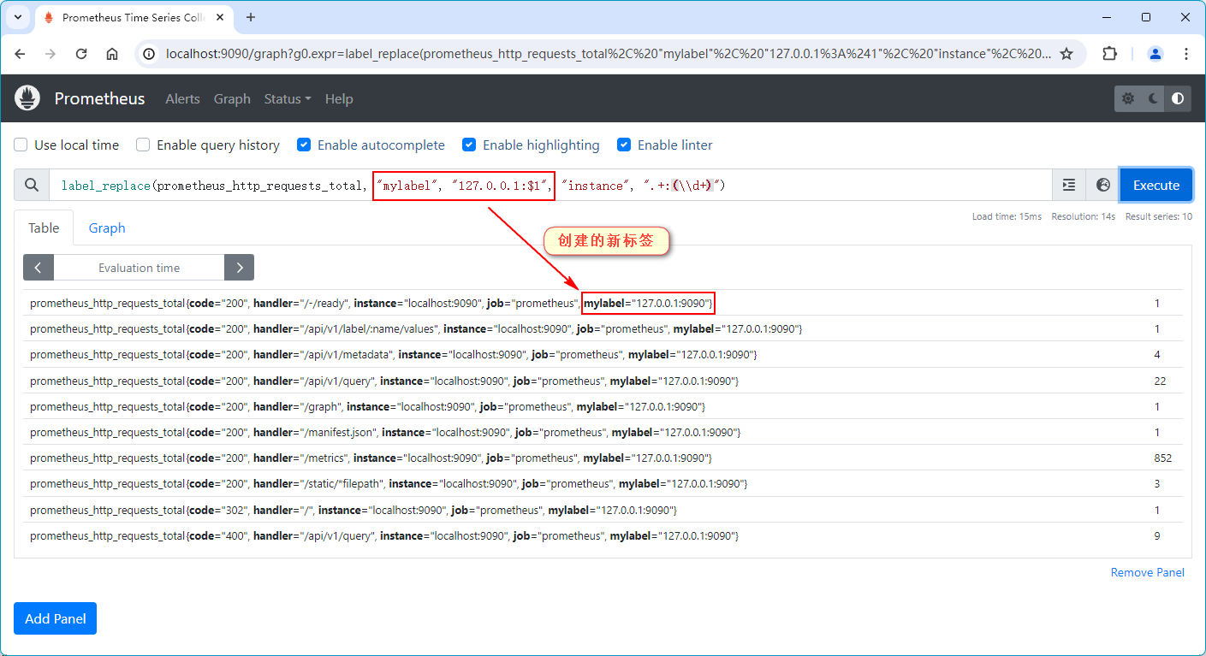The width and height of the screenshot is (1206, 656).
Task: Open the Chrome three-dot menu
Action: (1186, 53)
